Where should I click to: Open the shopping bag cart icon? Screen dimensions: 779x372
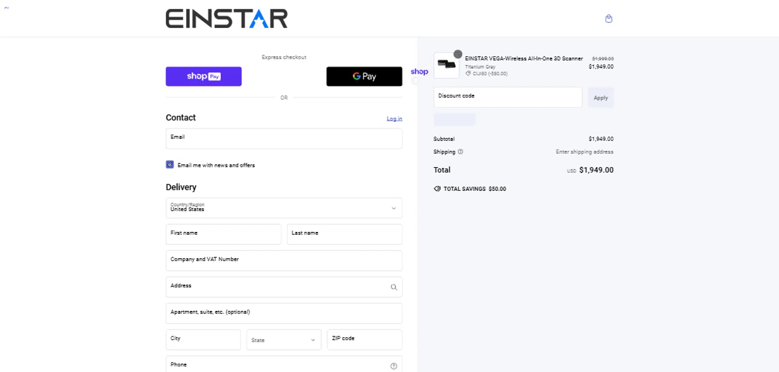(x=609, y=19)
